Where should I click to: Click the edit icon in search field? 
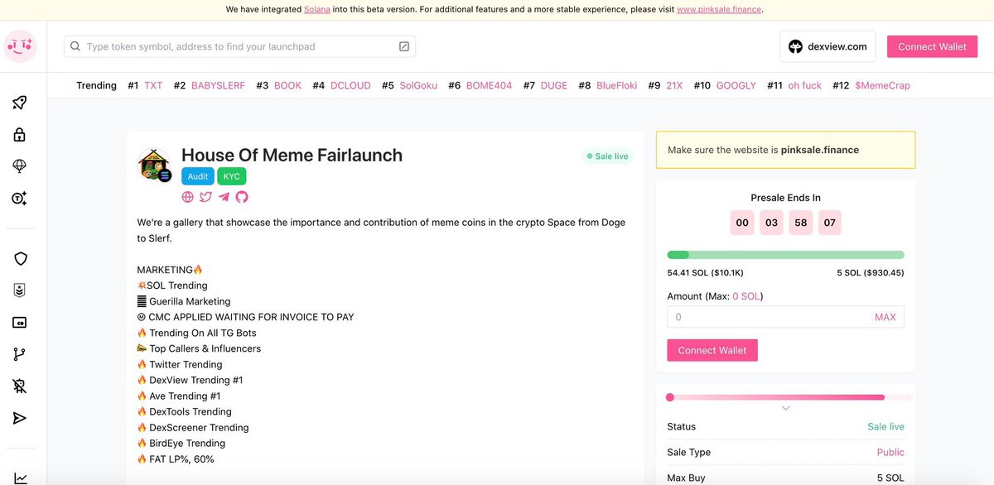(404, 47)
